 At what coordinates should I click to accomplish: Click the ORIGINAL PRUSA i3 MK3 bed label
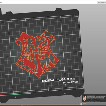click(x=58, y=80)
